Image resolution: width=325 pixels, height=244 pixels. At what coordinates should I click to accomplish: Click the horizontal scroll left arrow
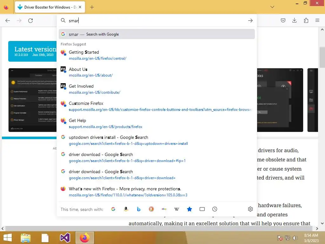pos(3,229)
